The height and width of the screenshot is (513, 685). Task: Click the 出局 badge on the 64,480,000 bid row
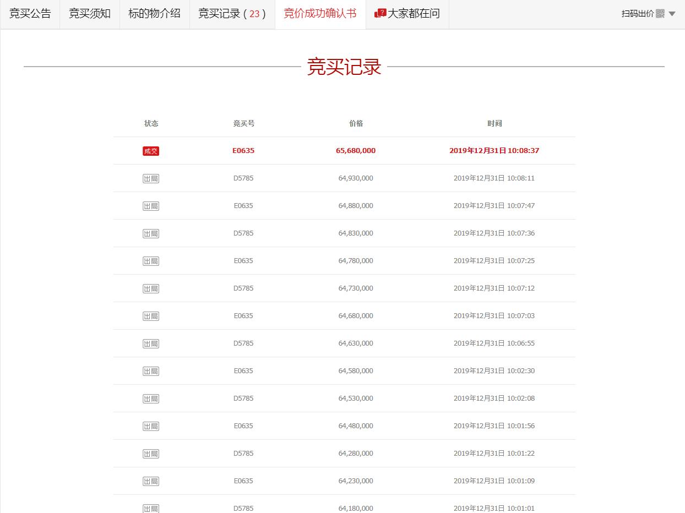tap(151, 425)
